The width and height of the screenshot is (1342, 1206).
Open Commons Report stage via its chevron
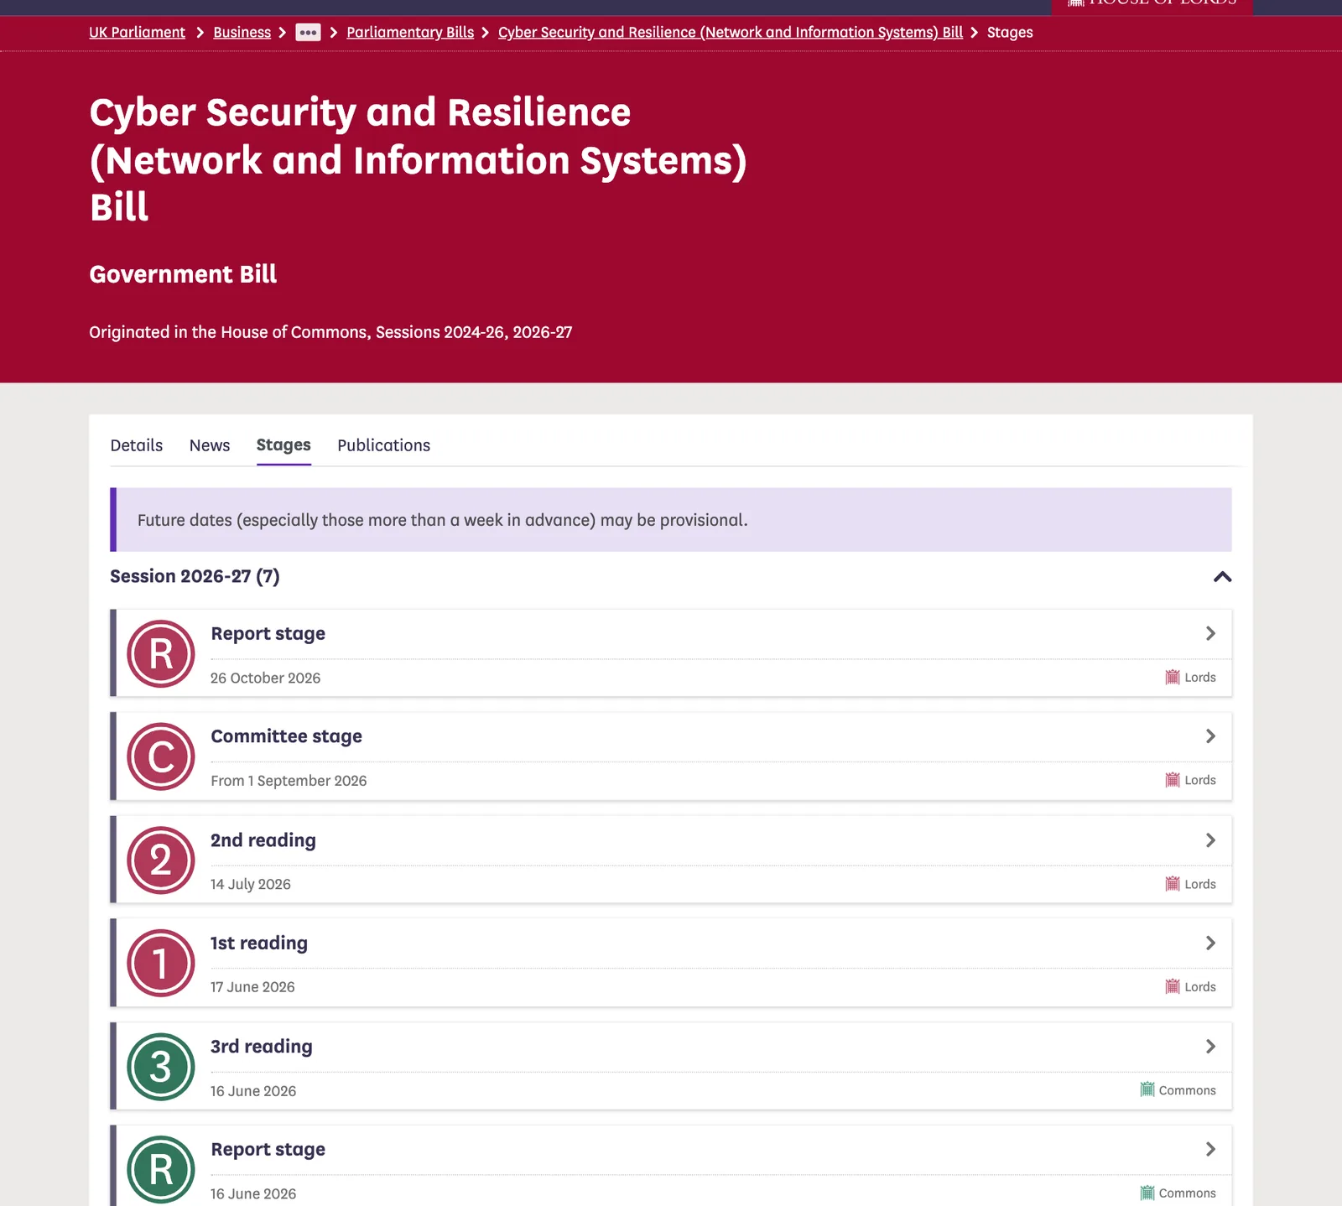1210,1149
